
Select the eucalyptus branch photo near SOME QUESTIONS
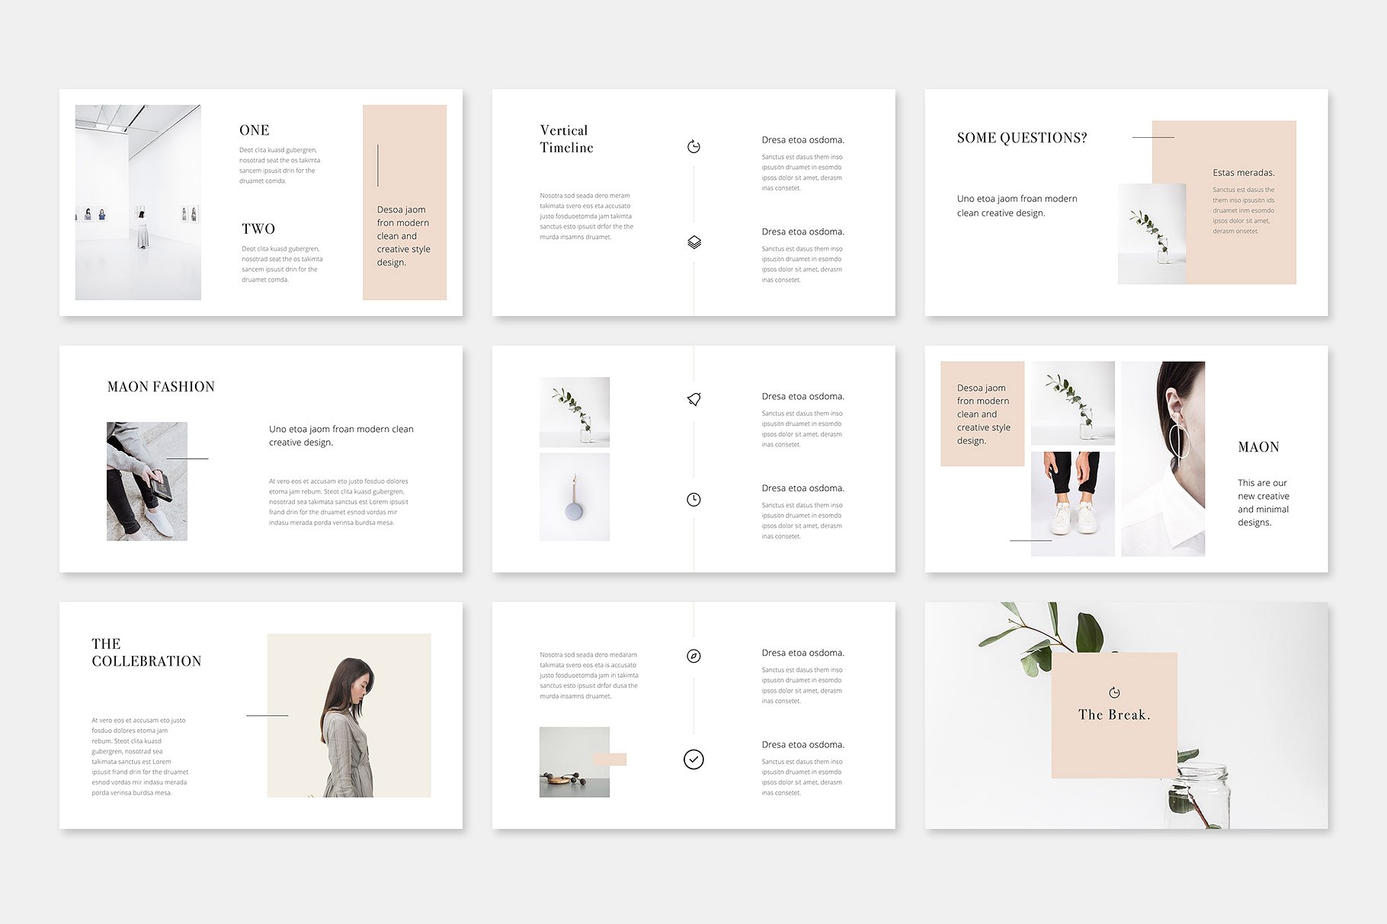pyautogui.click(x=1151, y=233)
